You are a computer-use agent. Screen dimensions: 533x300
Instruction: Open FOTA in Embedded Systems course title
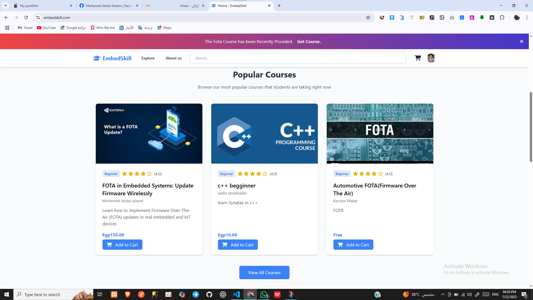click(148, 189)
